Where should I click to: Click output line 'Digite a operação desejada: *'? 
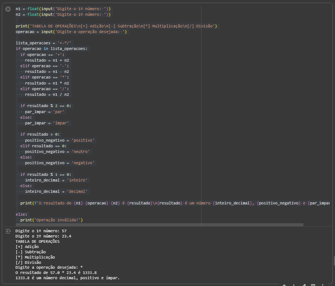(49, 268)
